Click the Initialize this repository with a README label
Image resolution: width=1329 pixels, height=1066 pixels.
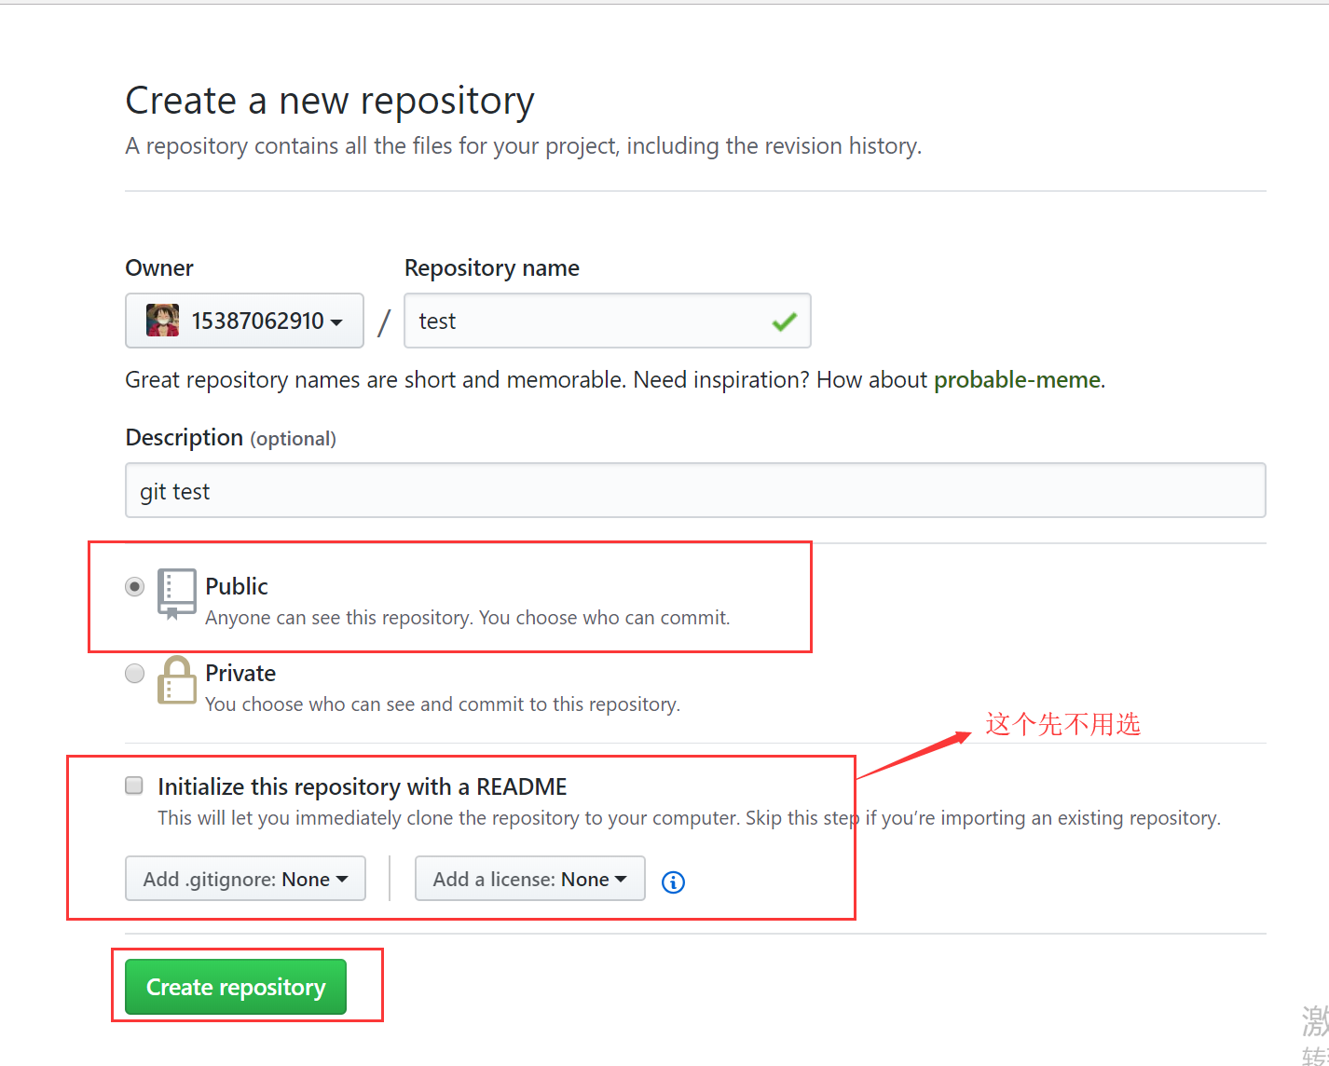(x=362, y=786)
